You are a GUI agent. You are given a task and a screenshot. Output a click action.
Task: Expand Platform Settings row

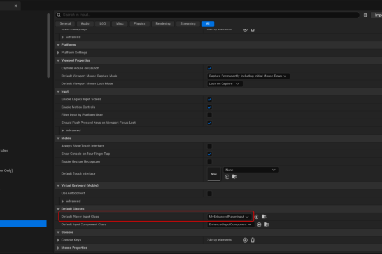click(58, 53)
